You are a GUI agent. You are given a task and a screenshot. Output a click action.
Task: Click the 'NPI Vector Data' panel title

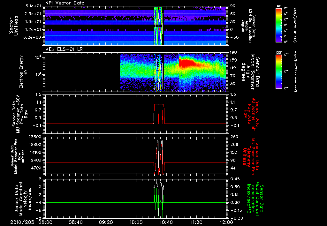coord(65,3)
